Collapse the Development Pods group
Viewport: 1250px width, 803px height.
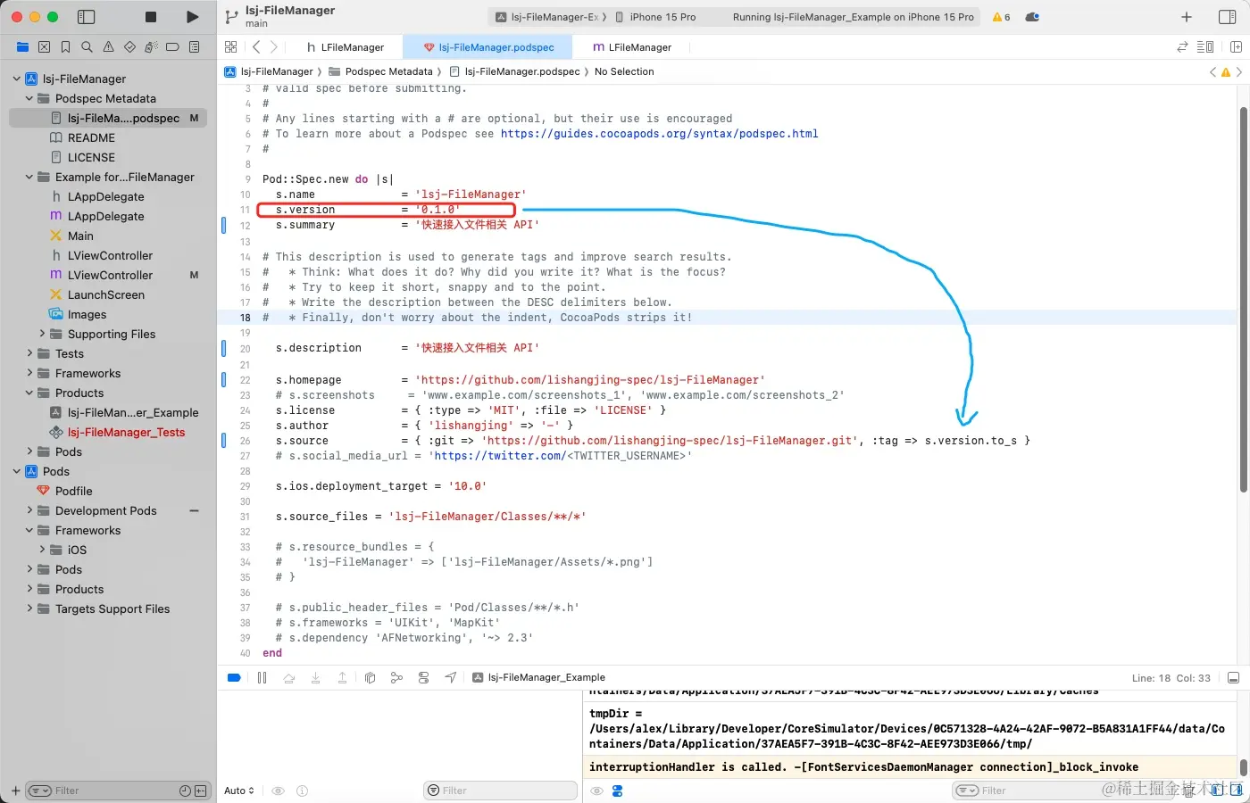pos(29,510)
